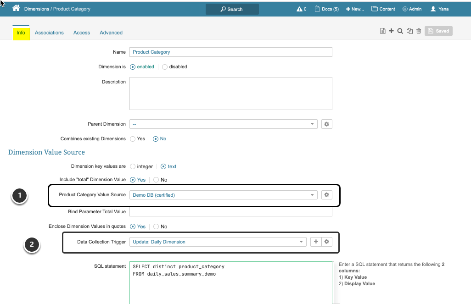The image size is (471, 304).
Task: Click the Search button in header
Action: coord(232,9)
